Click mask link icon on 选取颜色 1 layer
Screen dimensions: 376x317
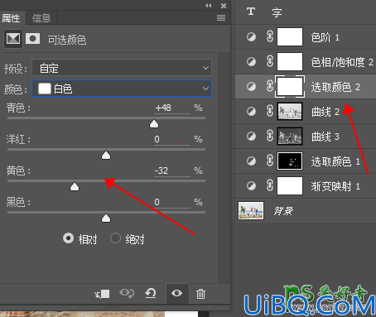tap(270, 161)
